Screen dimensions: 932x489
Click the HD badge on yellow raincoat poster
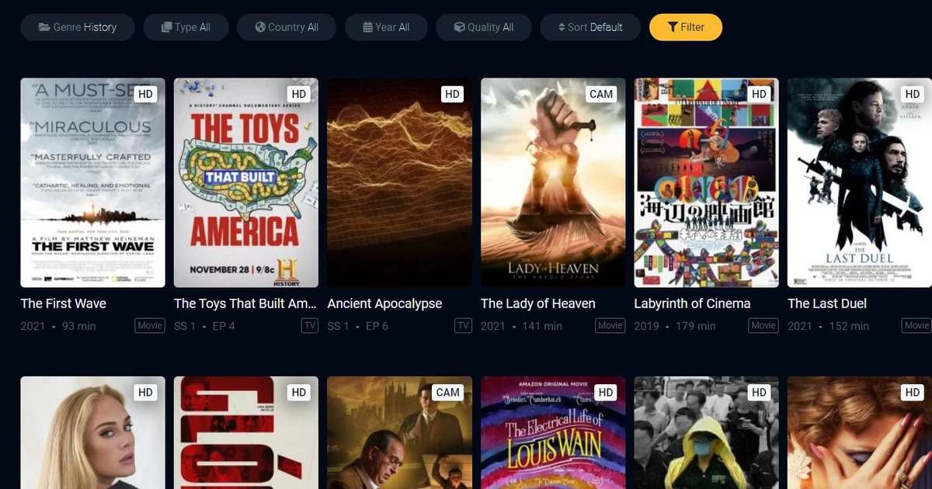(x=759, y=393)
